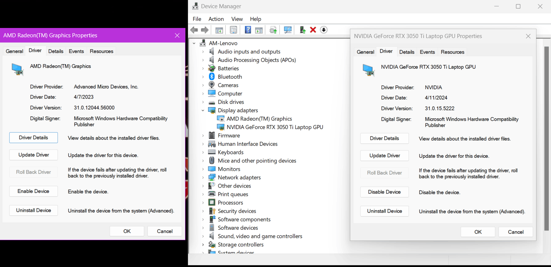The height and width of the screenshot is (267, 551).
Task: Expand the Network adapters chevron
Action: click(203, 178)
